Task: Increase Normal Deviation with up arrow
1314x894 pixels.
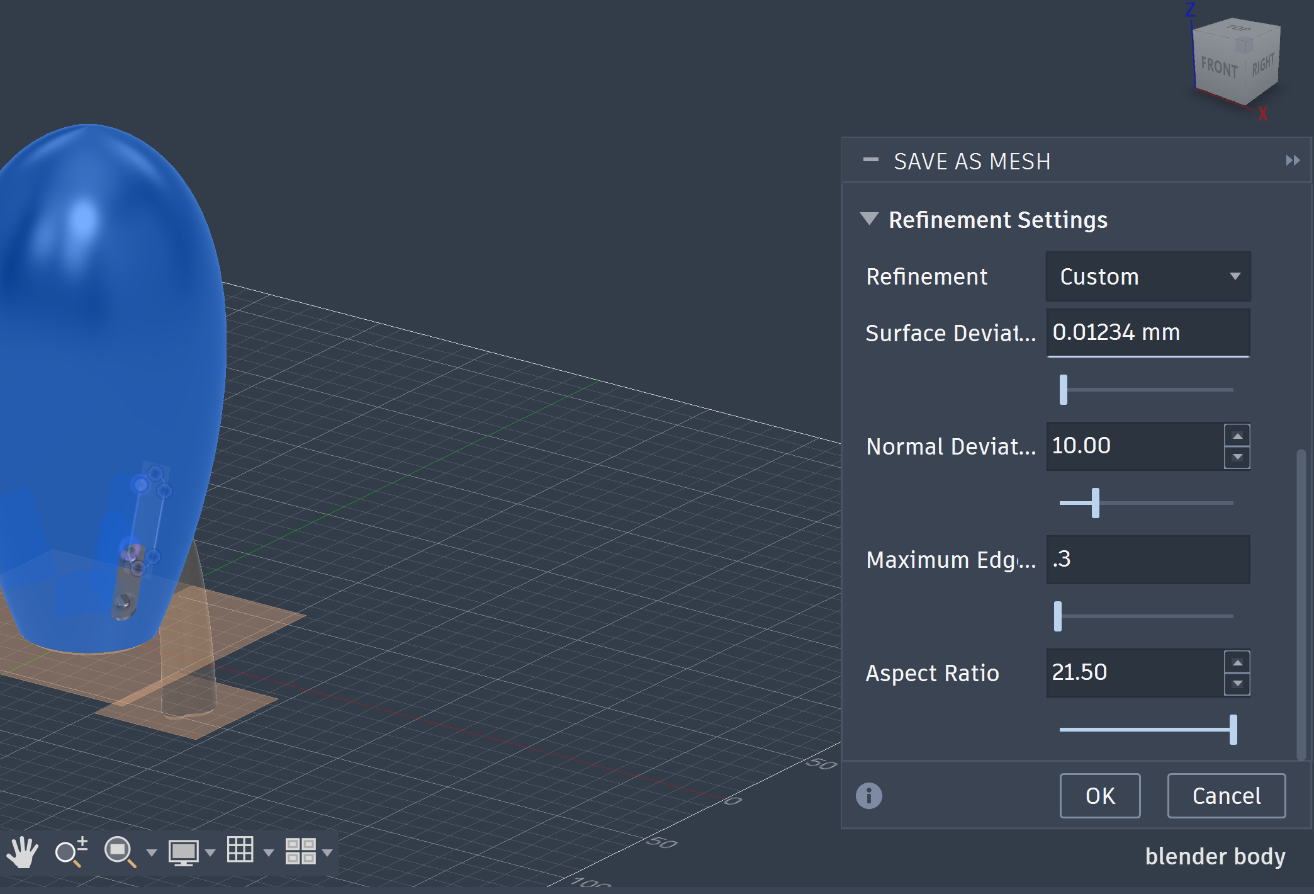Action: tap(1237, 436)
